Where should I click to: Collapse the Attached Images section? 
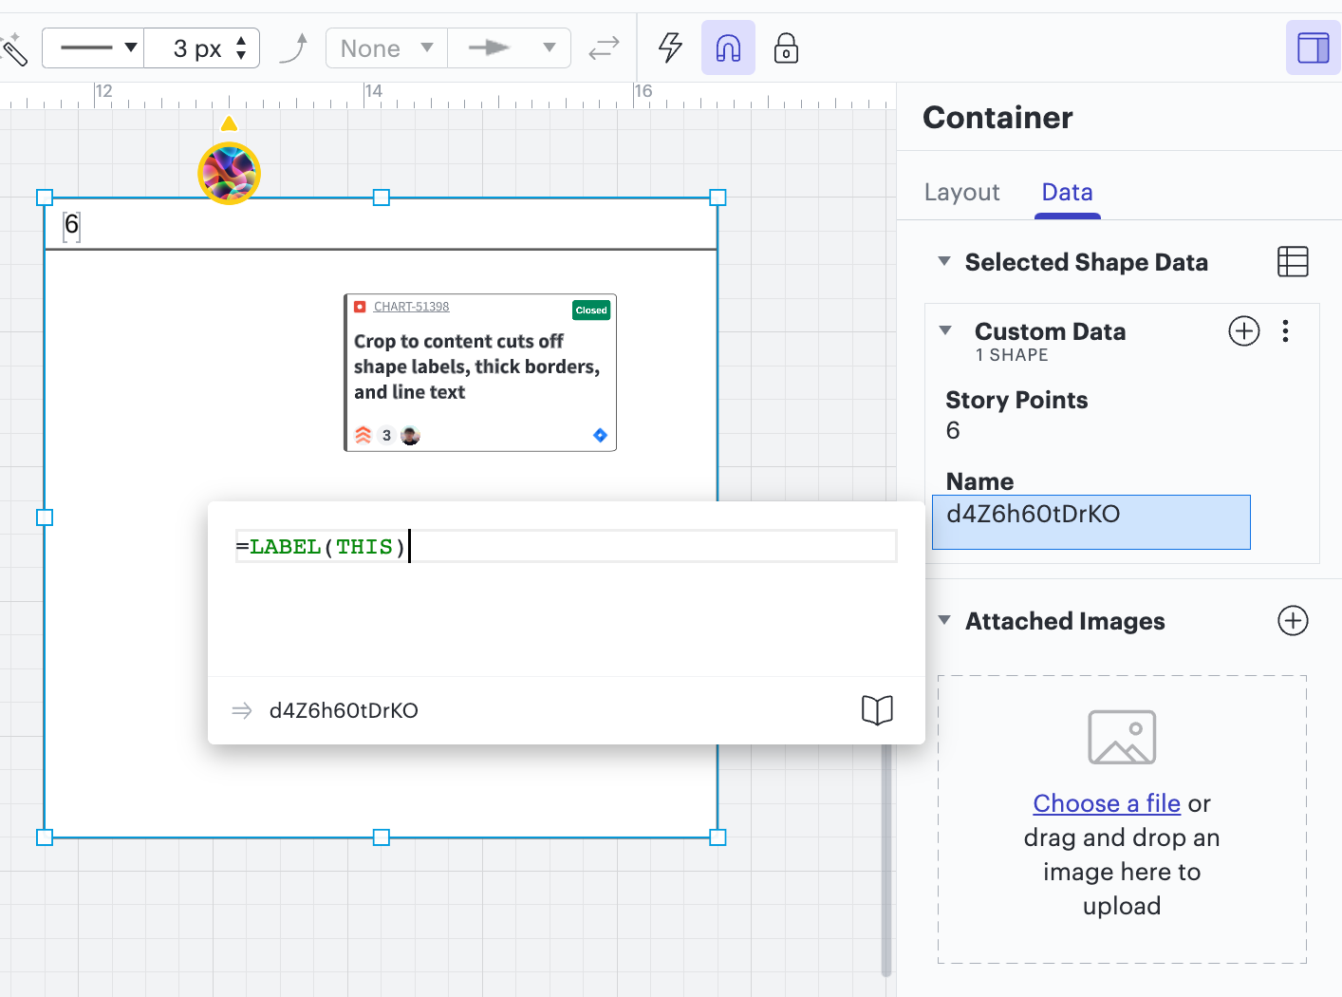pyautogui.click(x=944, y=620)
